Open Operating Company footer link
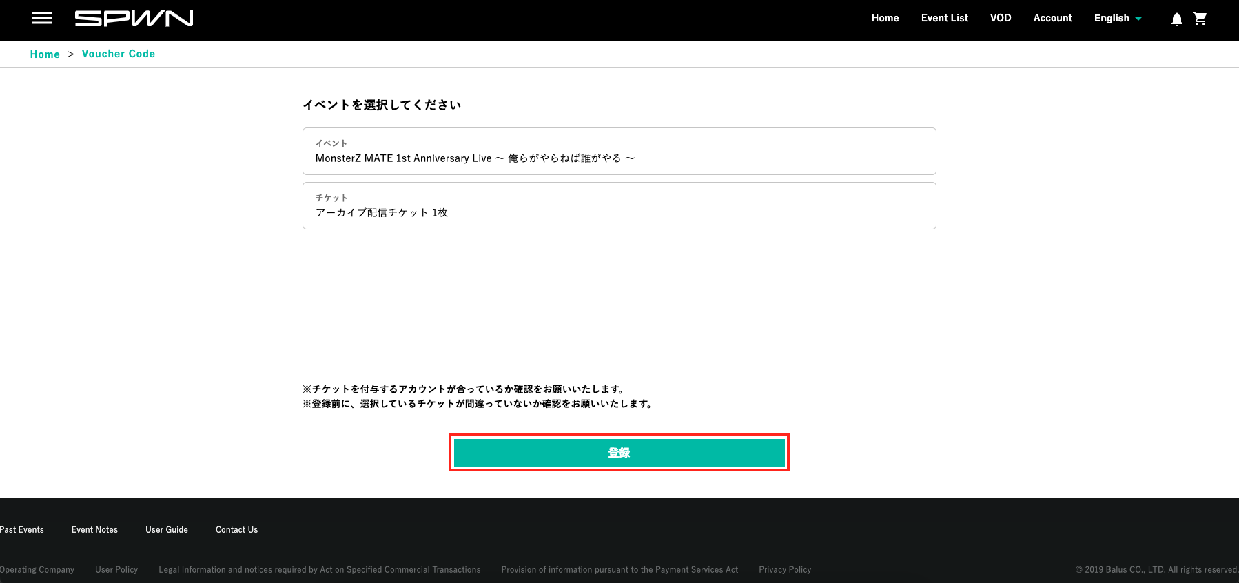1239x583 pixels. click(37, 570)
